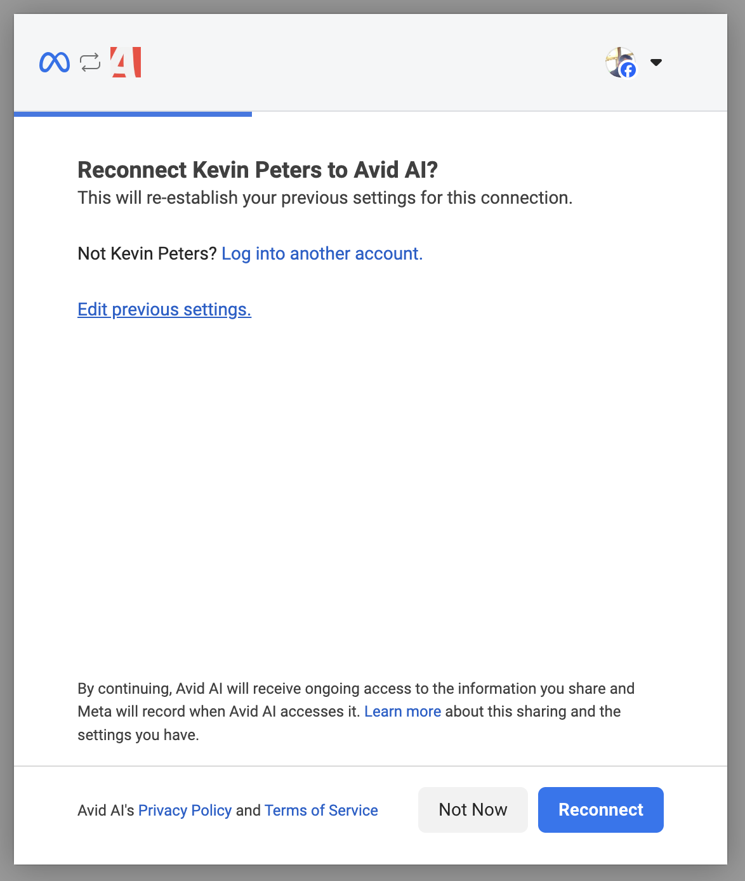The height and width of the screenshot is (881, 745).
Task: Click the 'Reconnect Kevin Peters to Avid AI?' heading
Action: 258,170
